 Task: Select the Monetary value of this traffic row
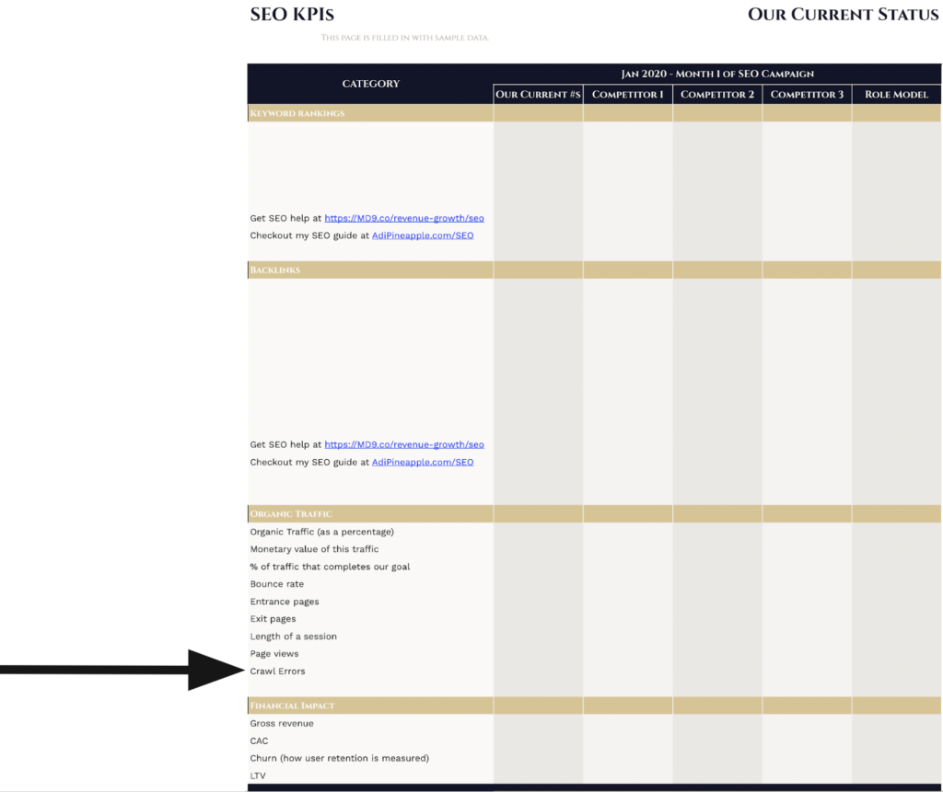pyautogui.click(x=594, y=549)
